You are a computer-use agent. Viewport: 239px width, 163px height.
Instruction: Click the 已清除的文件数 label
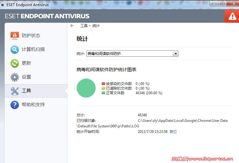(x=119, y=88)
